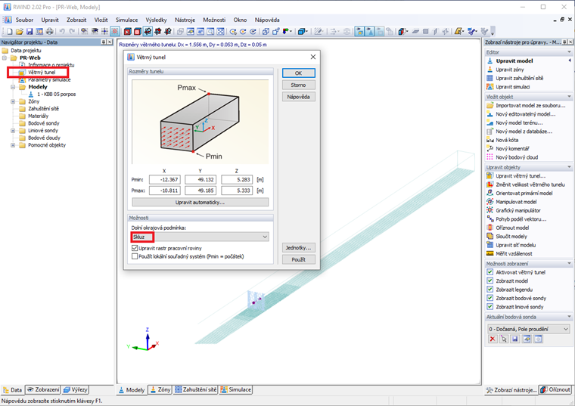Screen dimensions: 575x406
Task: Click the red X delete probe icon
Action: coord(493,339)
